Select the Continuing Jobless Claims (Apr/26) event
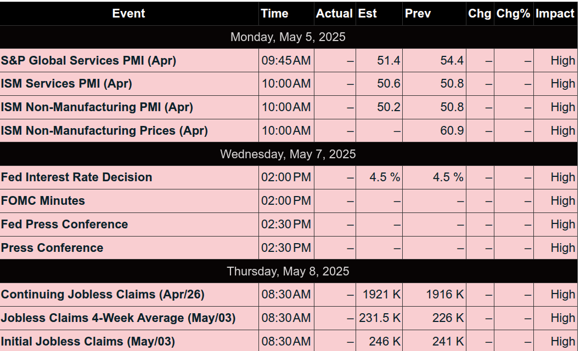The height and width of the screenshot is (351, 580). point(103,295)
